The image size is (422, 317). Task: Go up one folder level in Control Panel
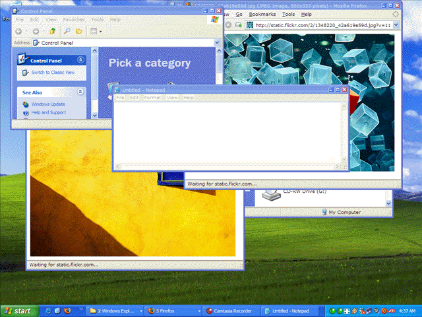(53, 31)
